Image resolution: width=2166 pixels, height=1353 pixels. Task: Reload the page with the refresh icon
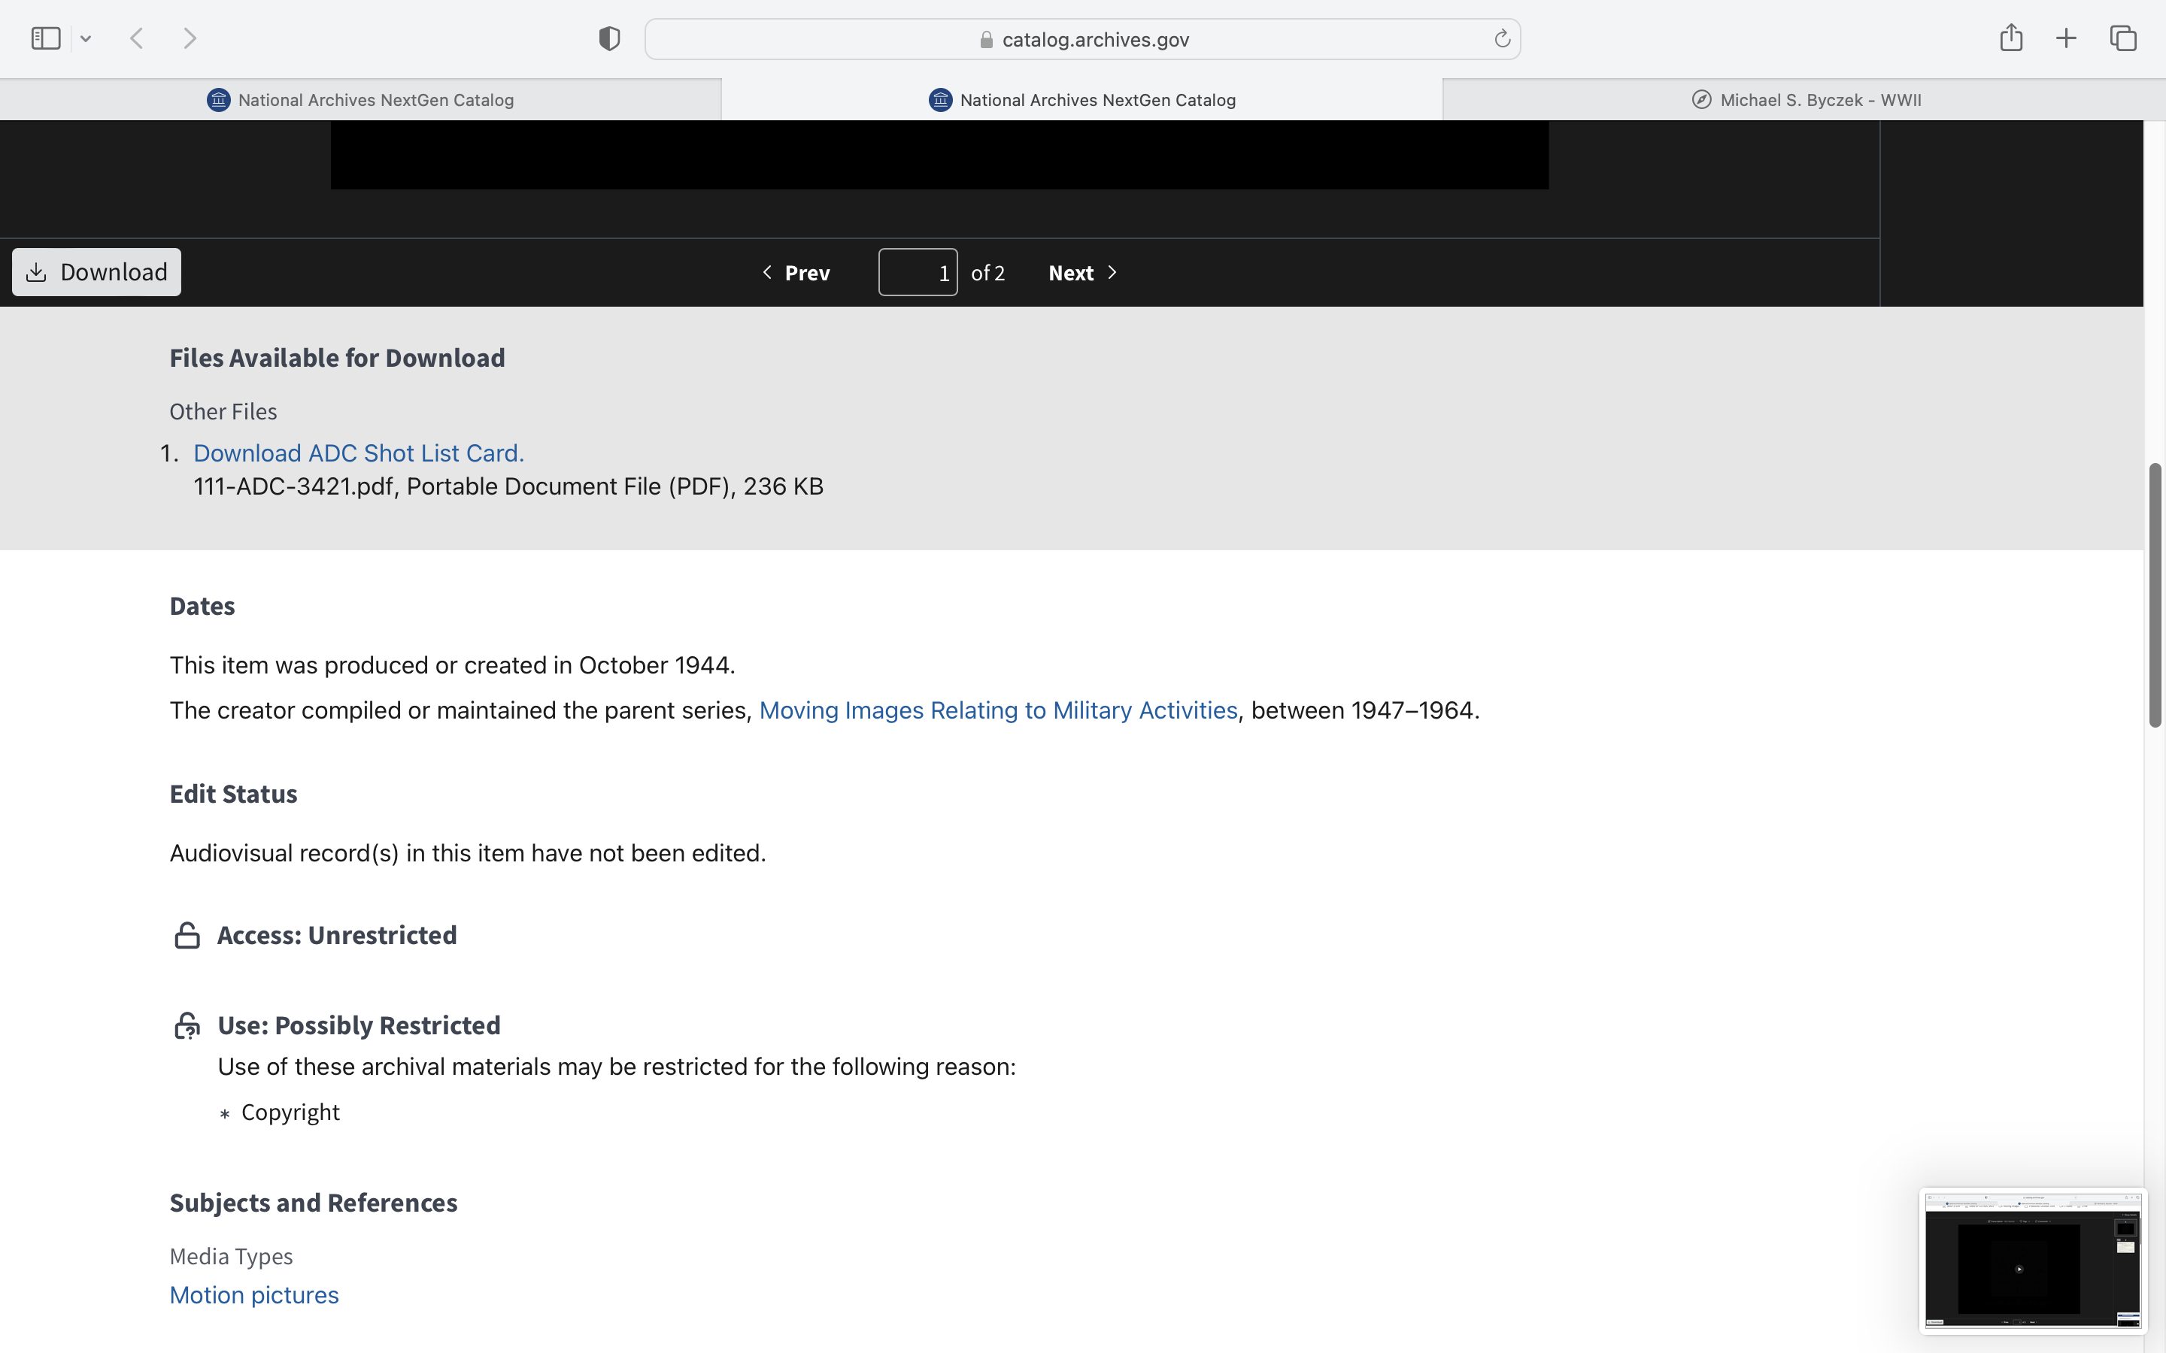[1502, 38]
